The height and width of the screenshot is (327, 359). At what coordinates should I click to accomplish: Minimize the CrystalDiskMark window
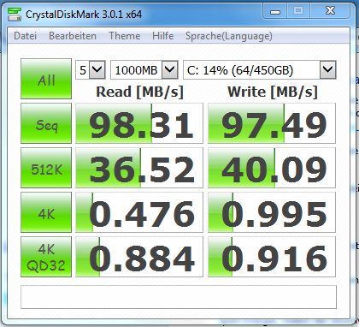275,12
